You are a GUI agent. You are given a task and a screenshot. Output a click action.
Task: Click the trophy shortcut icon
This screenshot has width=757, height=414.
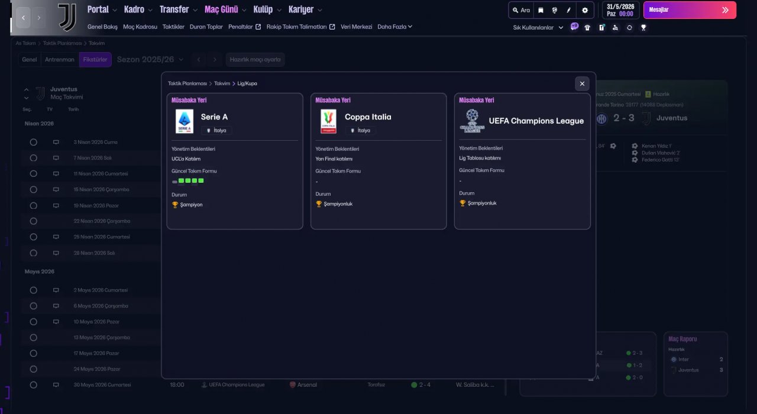tap(643, 27)
